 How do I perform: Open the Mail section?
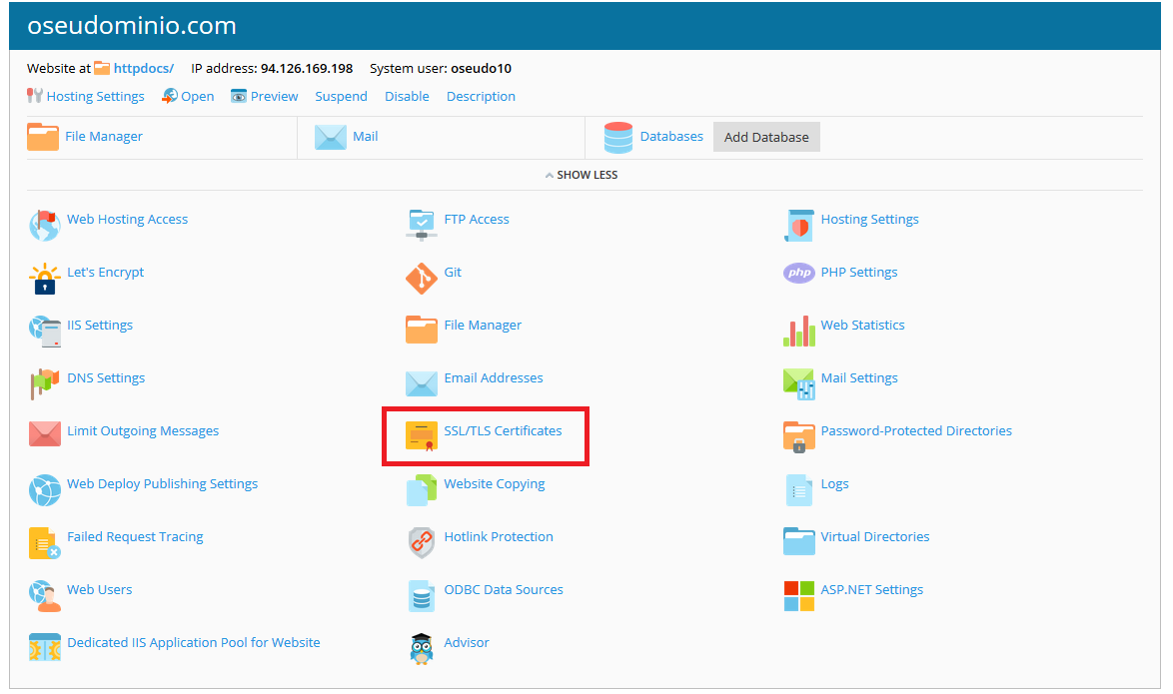coord(365,137)
